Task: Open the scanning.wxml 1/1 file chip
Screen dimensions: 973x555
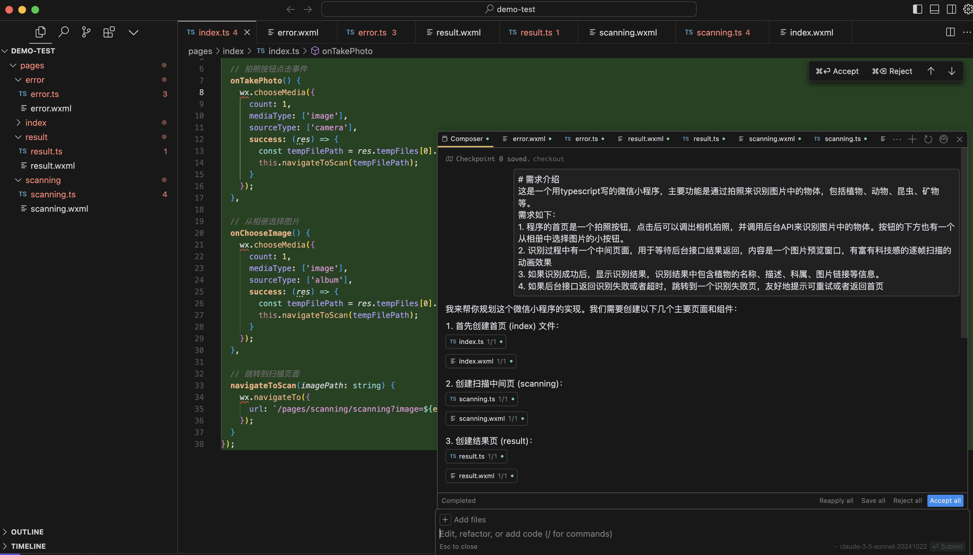Action: (486, 418)
